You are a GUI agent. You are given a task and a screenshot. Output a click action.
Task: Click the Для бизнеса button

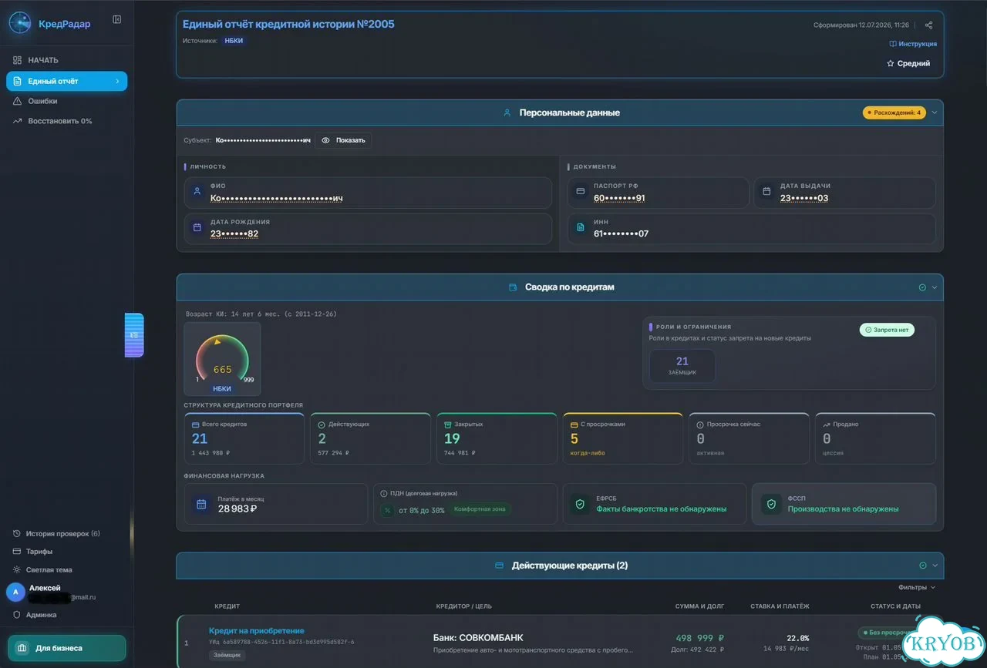point(66,648)
